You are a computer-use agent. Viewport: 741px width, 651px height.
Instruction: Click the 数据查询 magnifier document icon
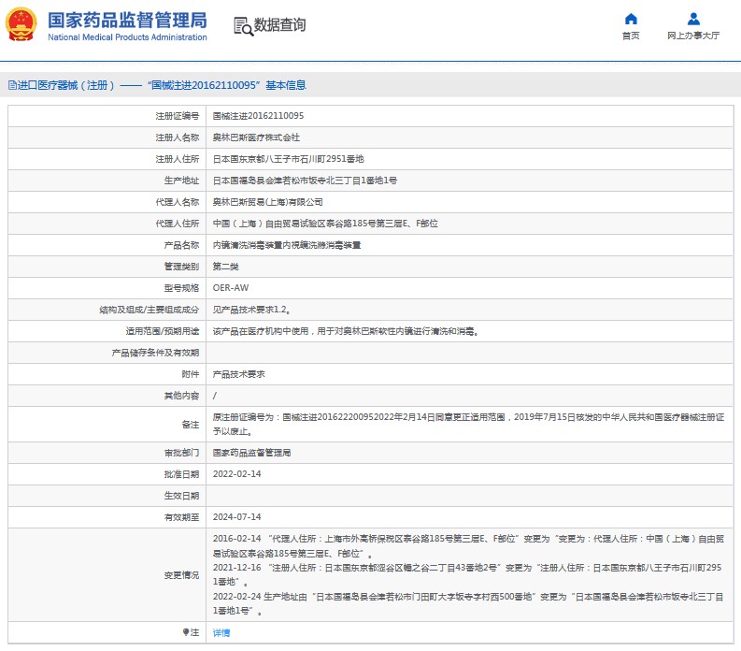tap(243, 26)
